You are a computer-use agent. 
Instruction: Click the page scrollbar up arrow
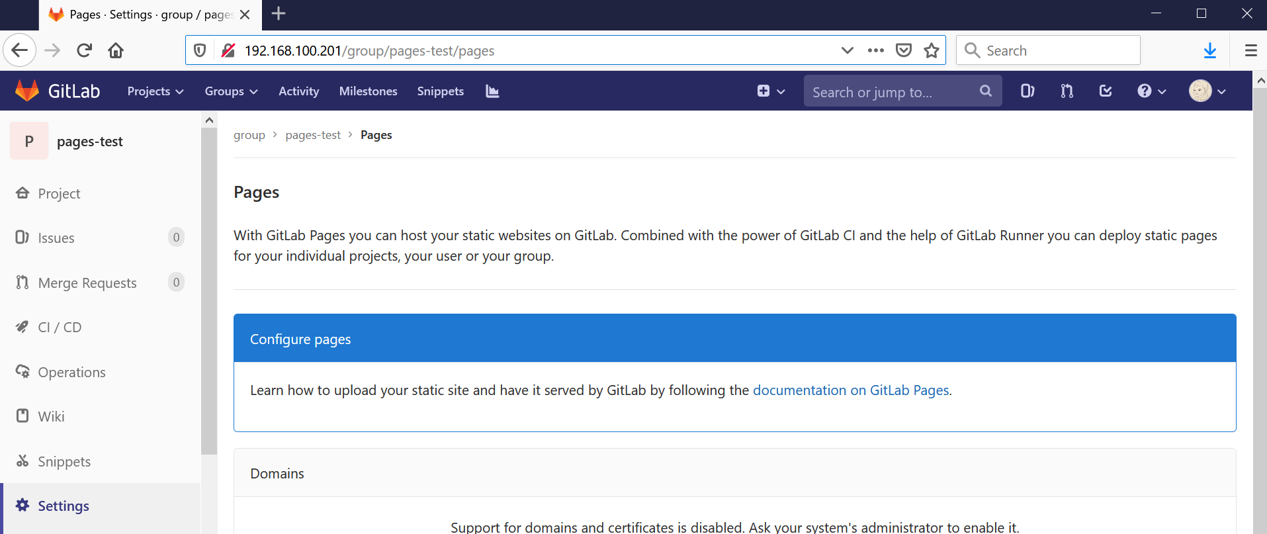pyautogui.click(x=1260, y=80)
